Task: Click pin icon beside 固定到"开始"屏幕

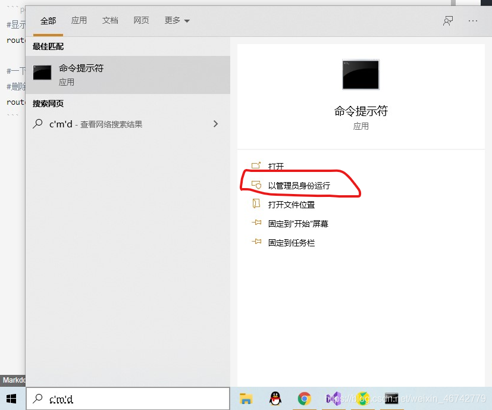Action: [256, 223]
